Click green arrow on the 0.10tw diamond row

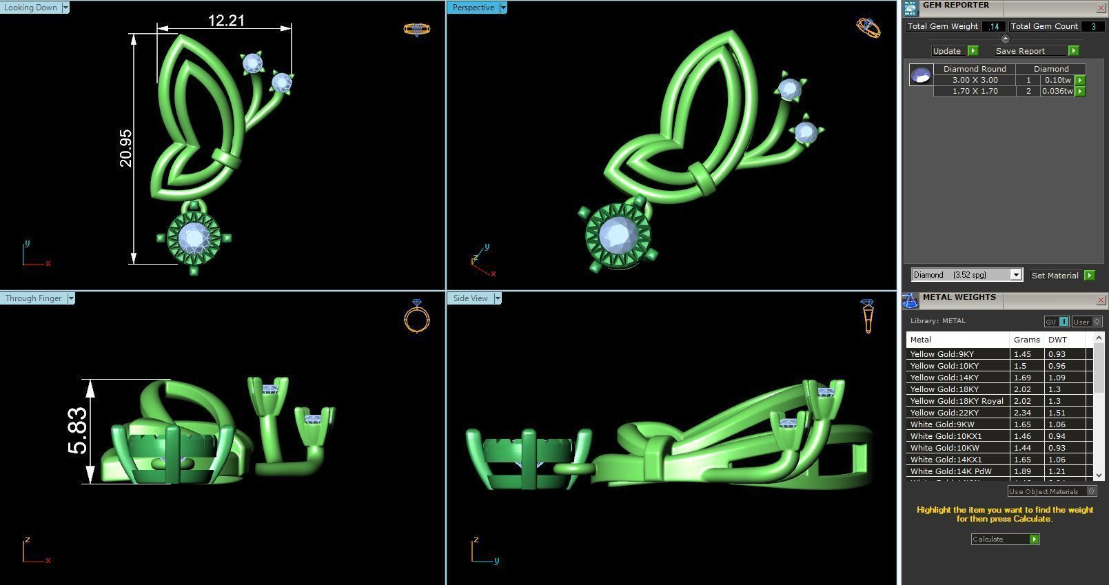coord(1080,80)
